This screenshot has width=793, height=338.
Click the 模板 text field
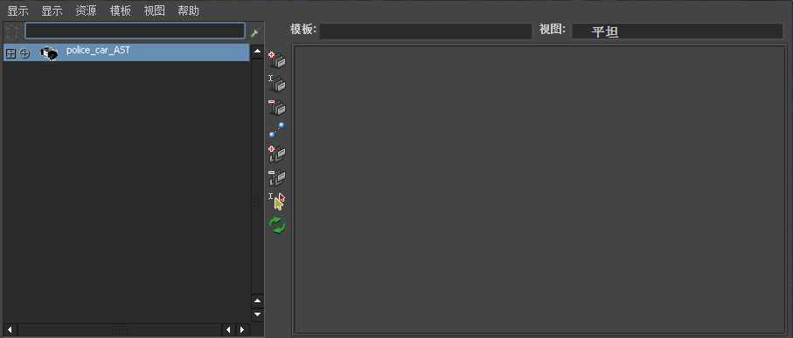[x=425, y=31]
